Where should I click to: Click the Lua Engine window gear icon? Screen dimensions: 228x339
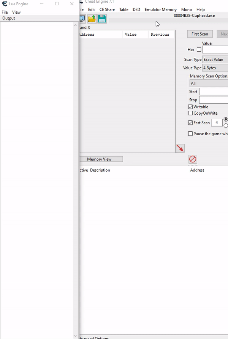pos(4,4)
